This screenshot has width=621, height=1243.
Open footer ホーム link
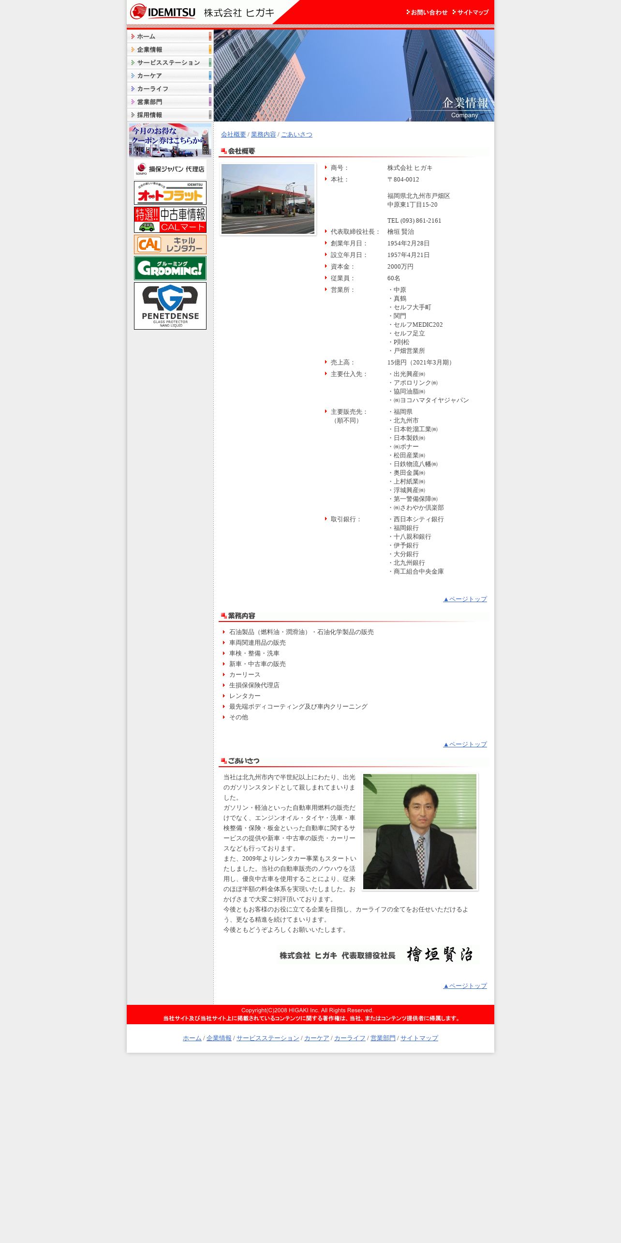coord(192,1038)
